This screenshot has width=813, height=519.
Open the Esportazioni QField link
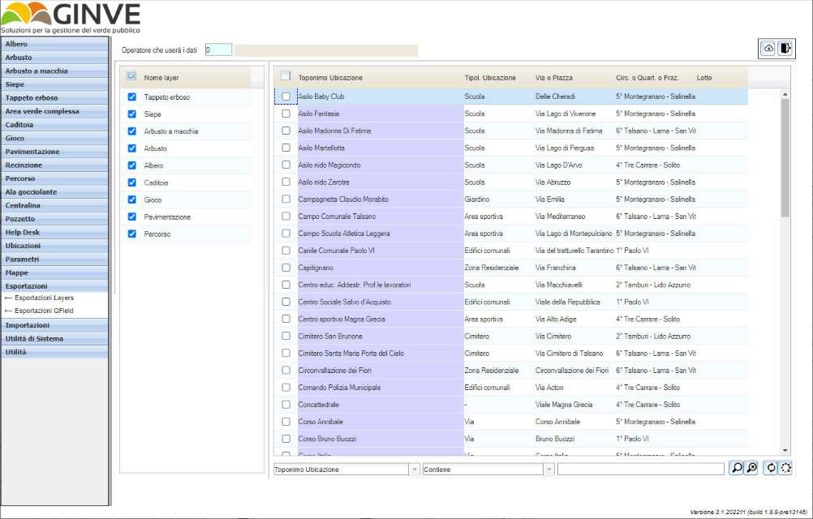click(x=44, y=310)
